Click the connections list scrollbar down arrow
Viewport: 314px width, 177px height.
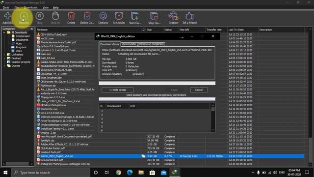[x=213, y=130]
